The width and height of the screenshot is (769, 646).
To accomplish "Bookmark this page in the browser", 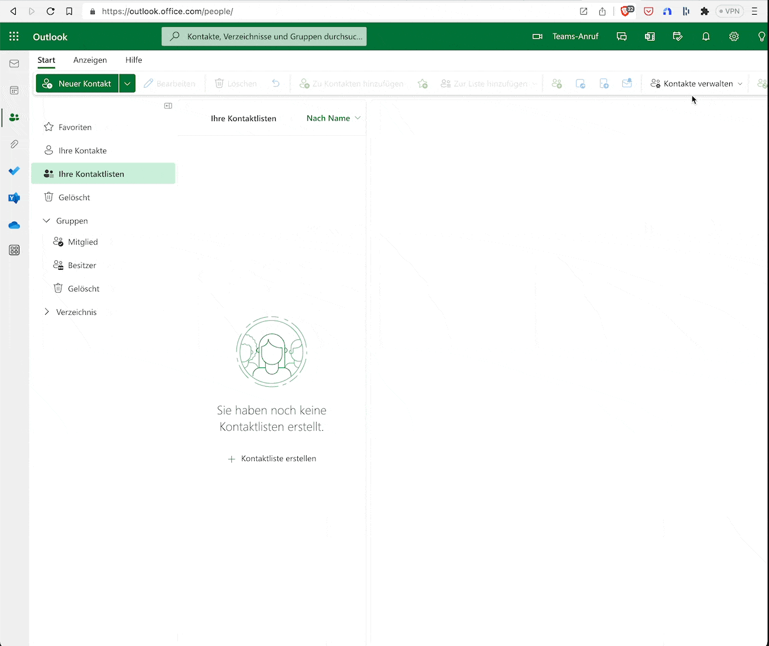I will [x=69, y=11].
